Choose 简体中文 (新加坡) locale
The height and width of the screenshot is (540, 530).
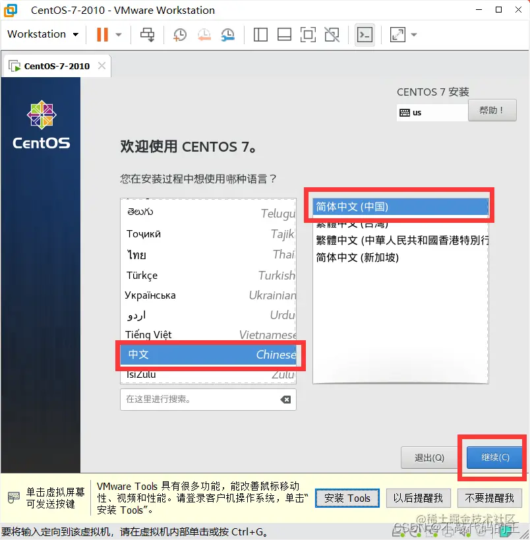pos(401,257)
